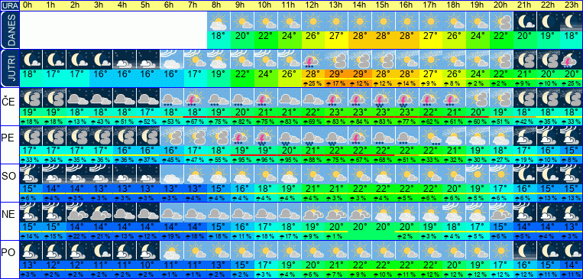
Task: Click the PE 23h windy night icon
Action: pyautogui.click(x=572, y=136)
